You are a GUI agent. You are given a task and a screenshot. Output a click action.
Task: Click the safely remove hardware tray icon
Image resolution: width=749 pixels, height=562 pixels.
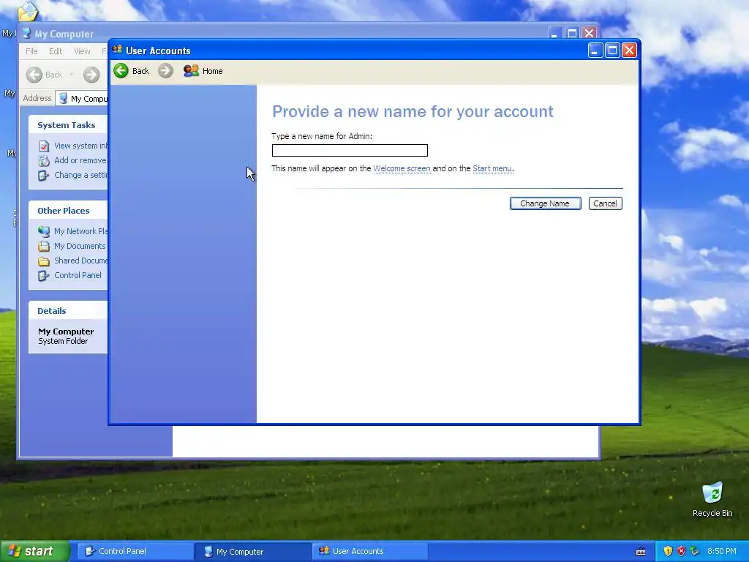[695, 551]
